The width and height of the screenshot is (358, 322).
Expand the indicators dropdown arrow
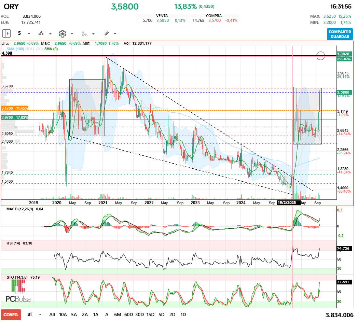pyautogui.click(x=93, y=34)
